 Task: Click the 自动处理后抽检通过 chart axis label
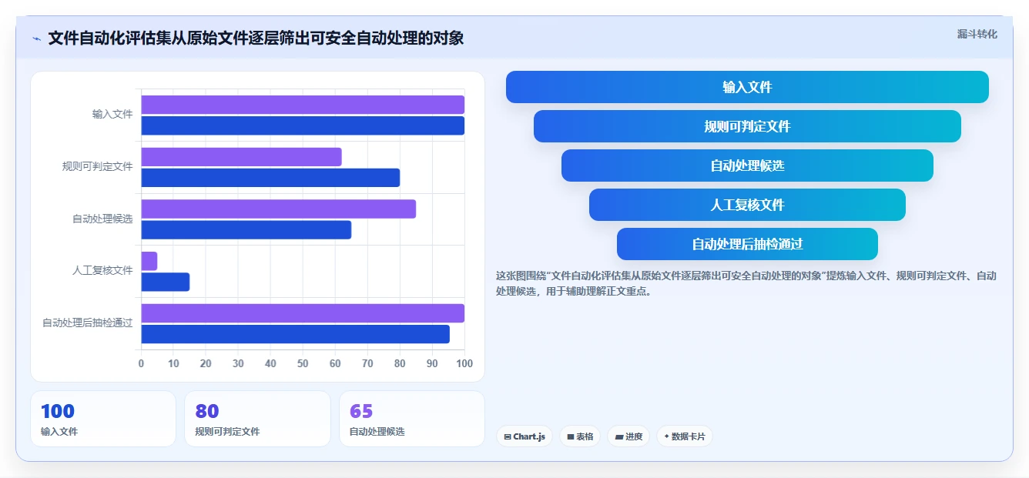[88, 323]
